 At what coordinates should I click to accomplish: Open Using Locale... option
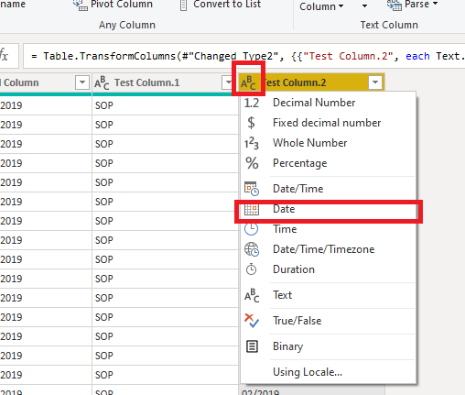tap(329, 372)
